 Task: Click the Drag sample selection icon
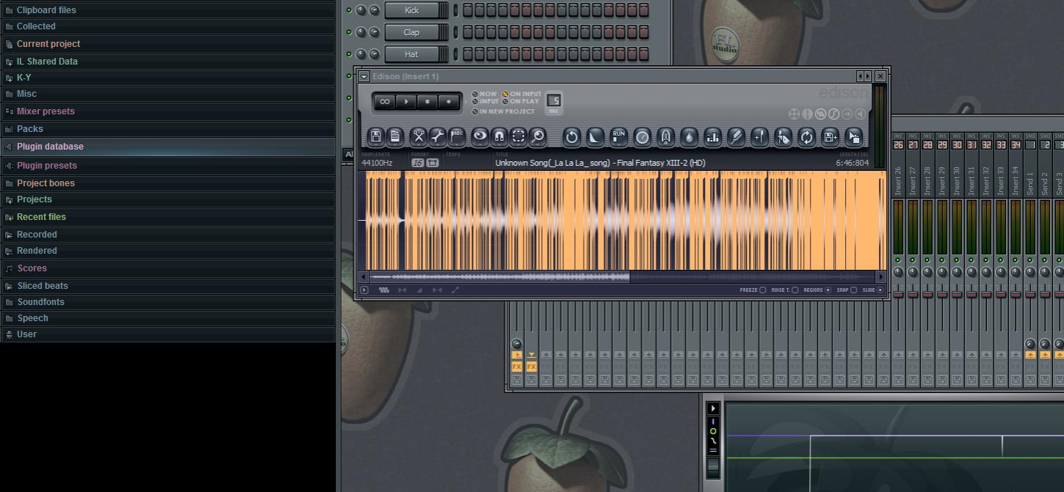853,137
